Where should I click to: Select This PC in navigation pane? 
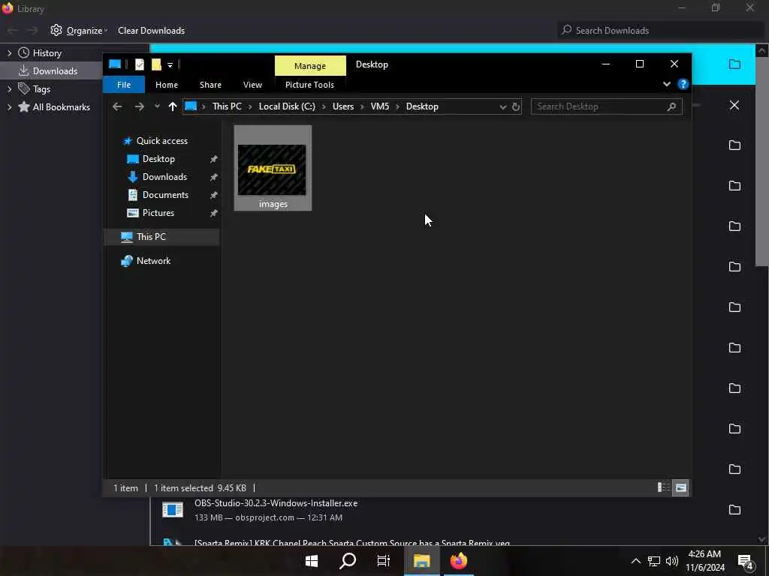[x=161, y=236]
